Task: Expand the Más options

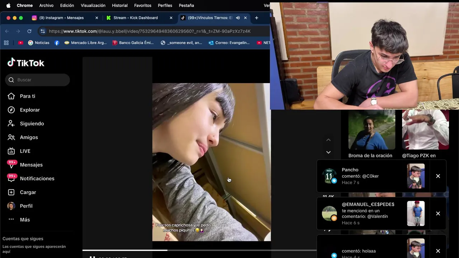Action: [19, 220]
